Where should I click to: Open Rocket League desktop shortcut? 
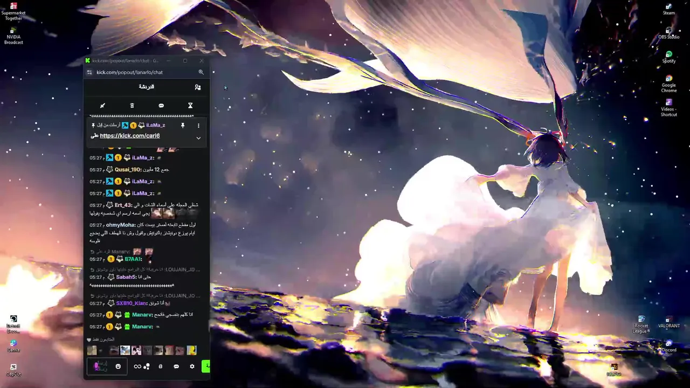(x=641, y=324)
